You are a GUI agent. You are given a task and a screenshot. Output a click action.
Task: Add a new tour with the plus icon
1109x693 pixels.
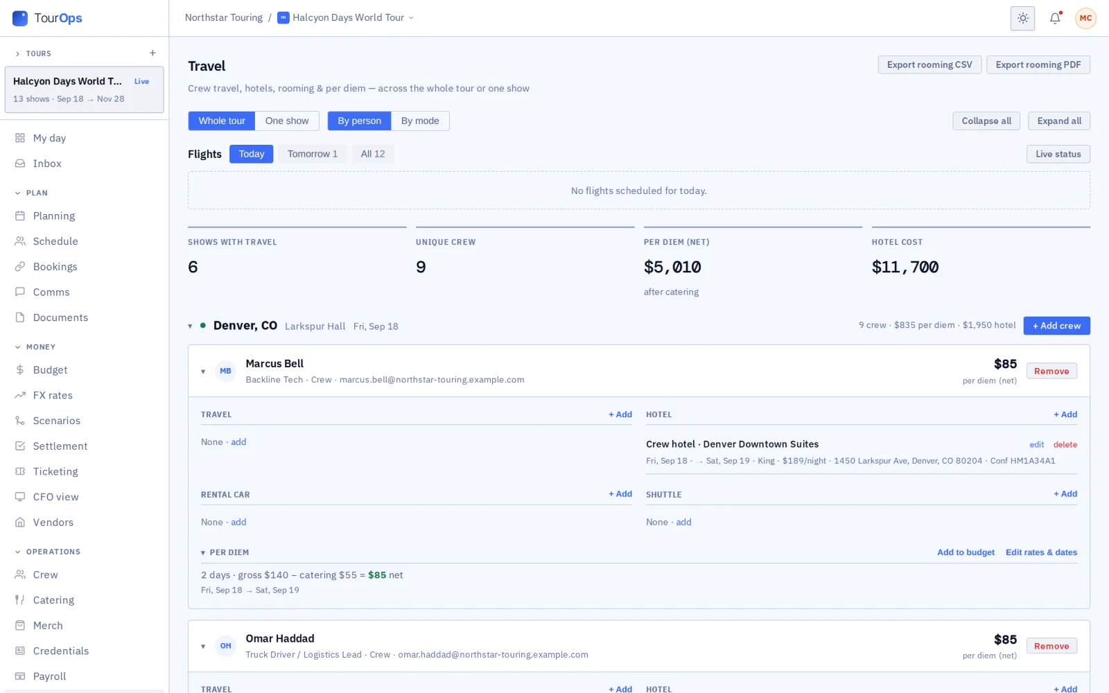point(152,53)
